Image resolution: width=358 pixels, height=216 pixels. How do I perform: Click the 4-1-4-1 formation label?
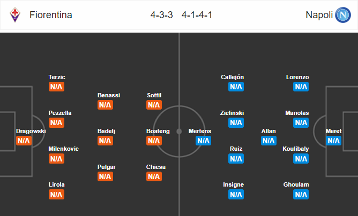click(x=197, y=15)
